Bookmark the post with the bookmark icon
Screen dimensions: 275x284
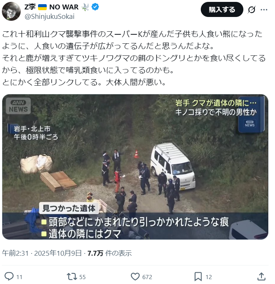198,277
